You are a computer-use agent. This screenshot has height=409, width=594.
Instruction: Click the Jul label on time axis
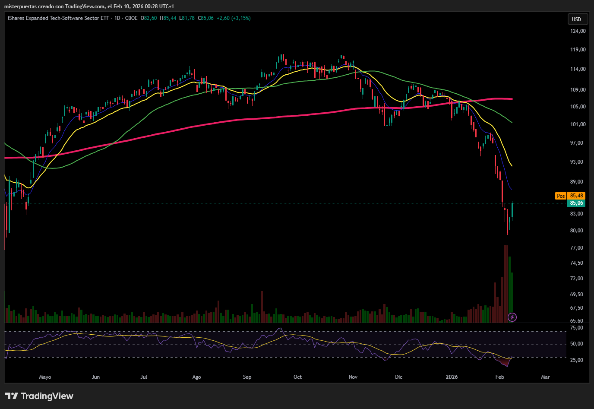pyautogui.click(x=144, y=377)
